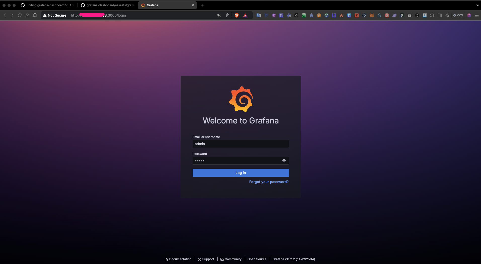The image size is (481, 264).
Task: Open the purple letter A extension
Action: tap(281, 15)
